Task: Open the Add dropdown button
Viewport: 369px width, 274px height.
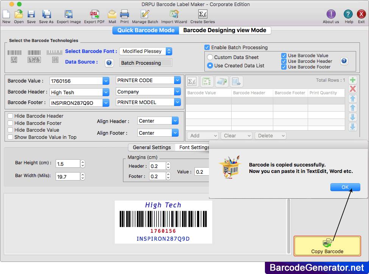Action: (x=203, y=135)
